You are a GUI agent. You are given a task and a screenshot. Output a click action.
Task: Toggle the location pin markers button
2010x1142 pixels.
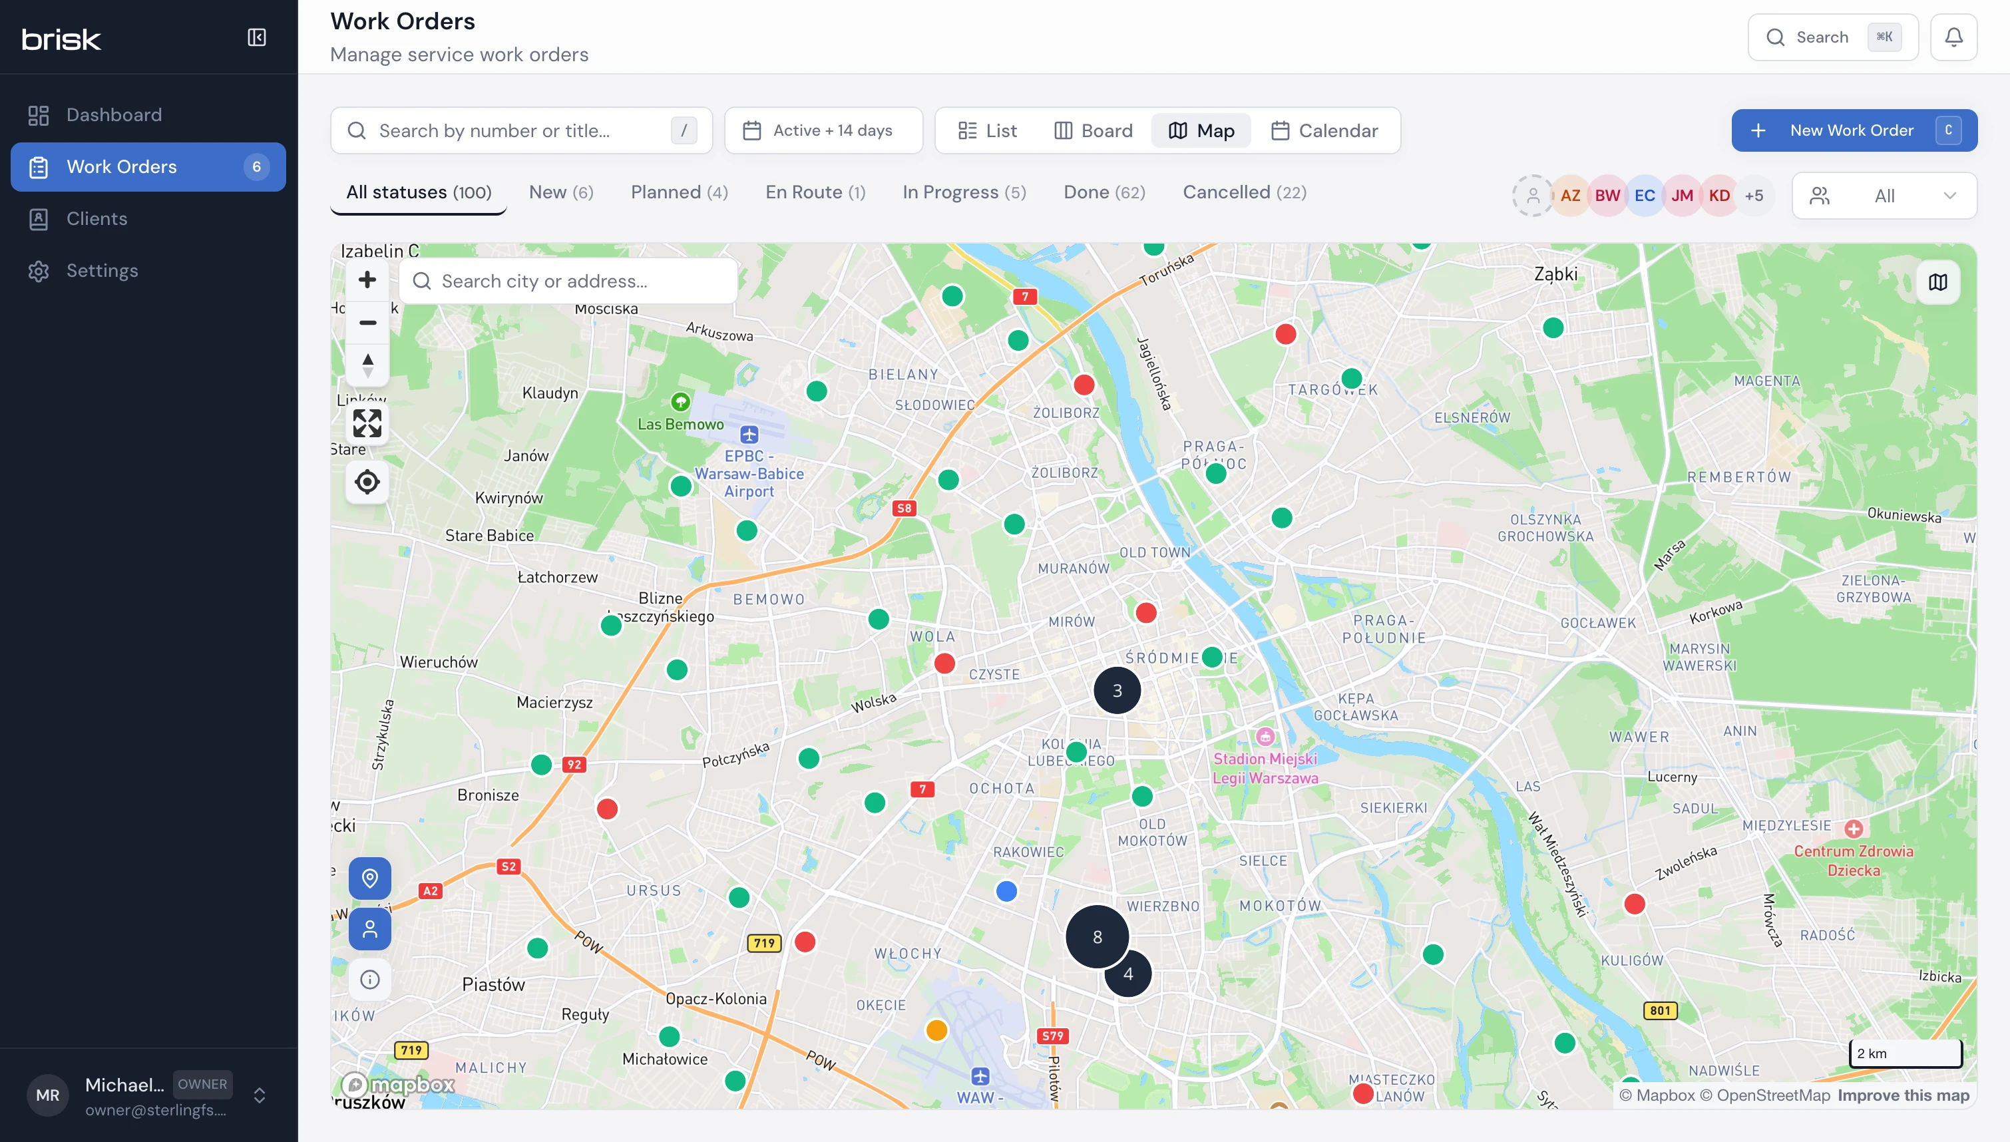coord(369,878)
